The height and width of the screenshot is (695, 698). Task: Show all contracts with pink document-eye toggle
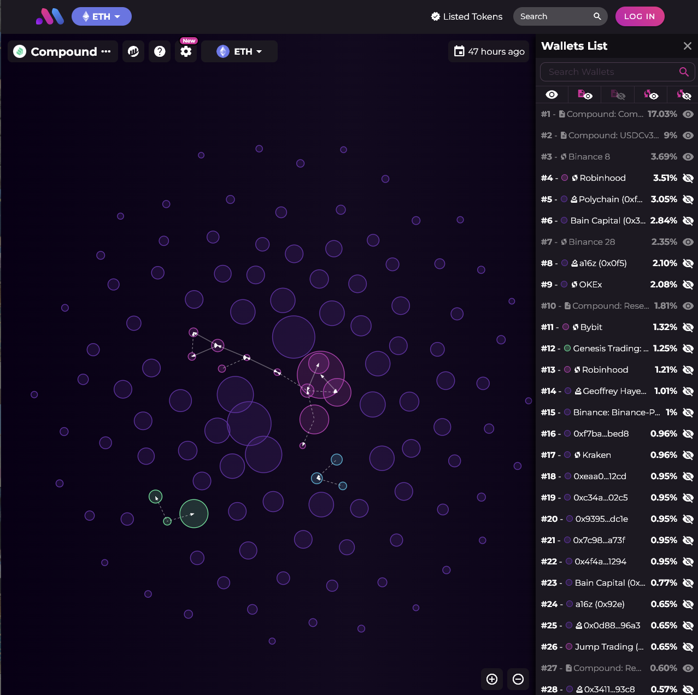(585, 95)
